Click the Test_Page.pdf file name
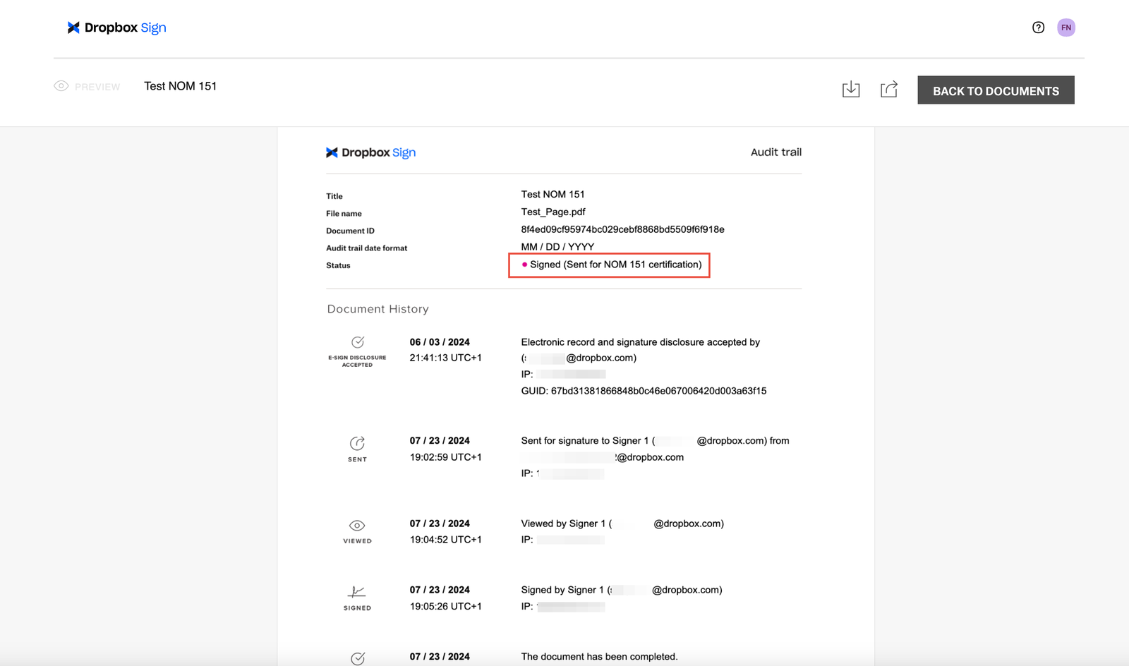The width and height of the screenshot is (1129, 666). click(553, 212)
